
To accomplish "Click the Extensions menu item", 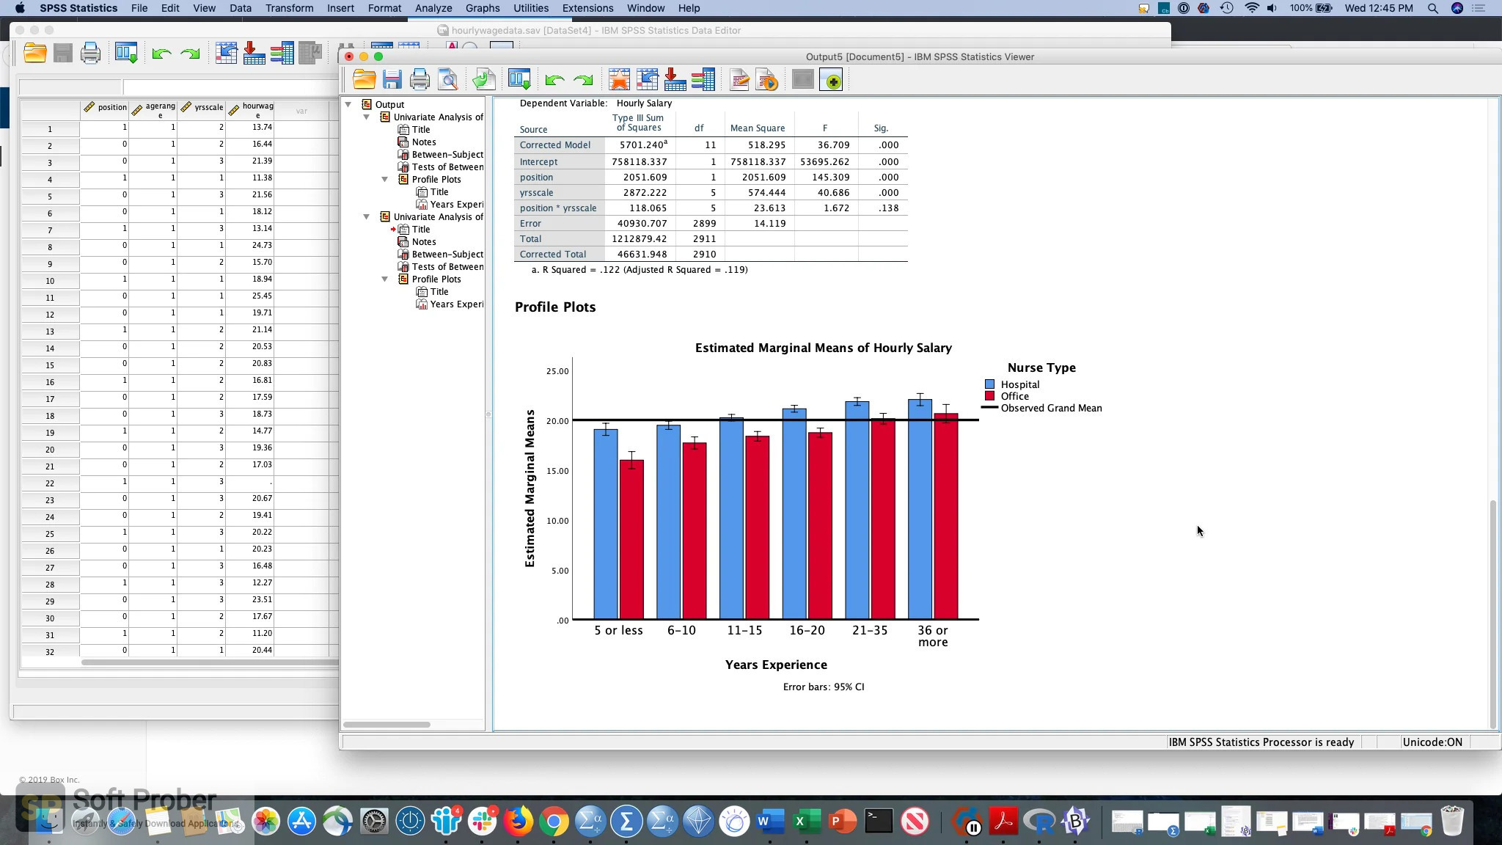I will point(588,8).
